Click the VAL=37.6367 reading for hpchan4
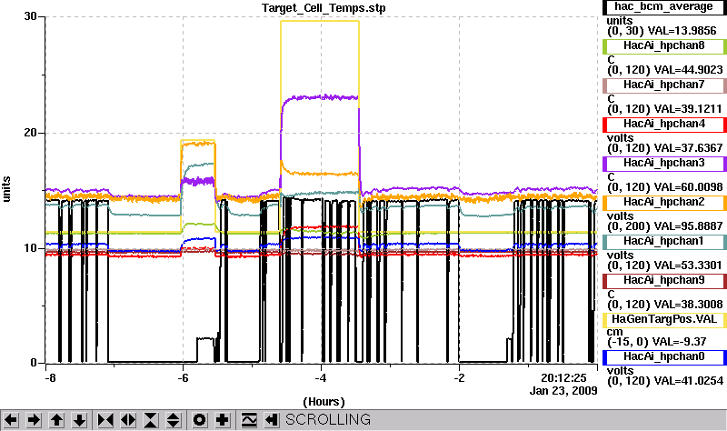This screenshot has width=727, height=431. 688,148
